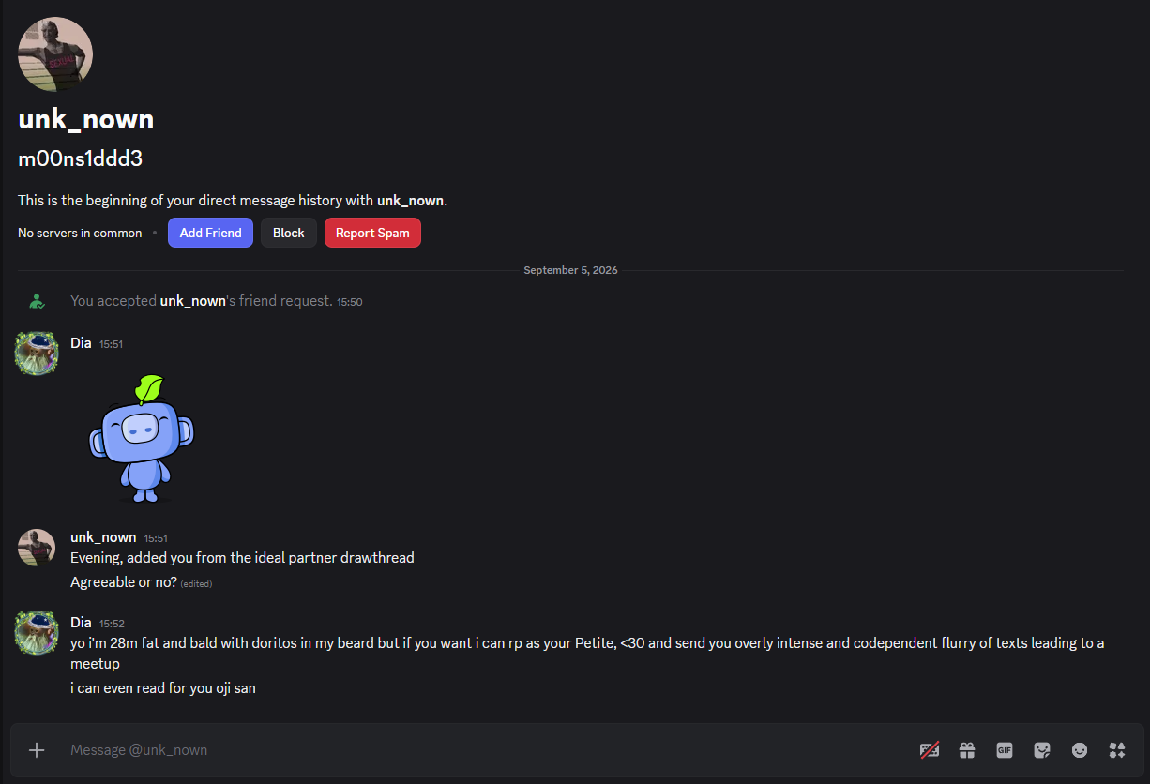1150x784 pixels.
Task: Click Dia's avatar on the sticker message
Action: 37,353
